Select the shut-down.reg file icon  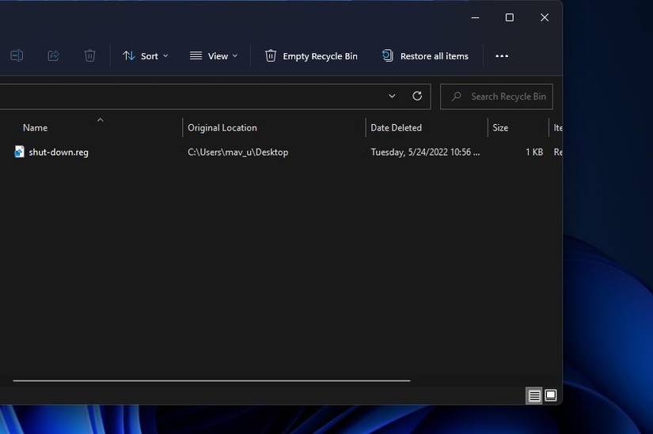[20, 152]
